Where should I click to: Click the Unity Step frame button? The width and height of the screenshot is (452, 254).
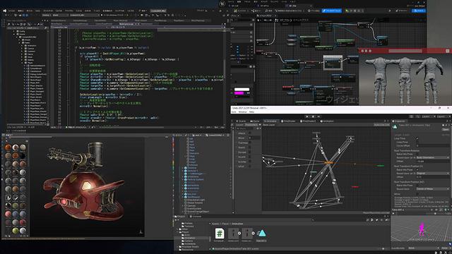click(x=319, y=116)
